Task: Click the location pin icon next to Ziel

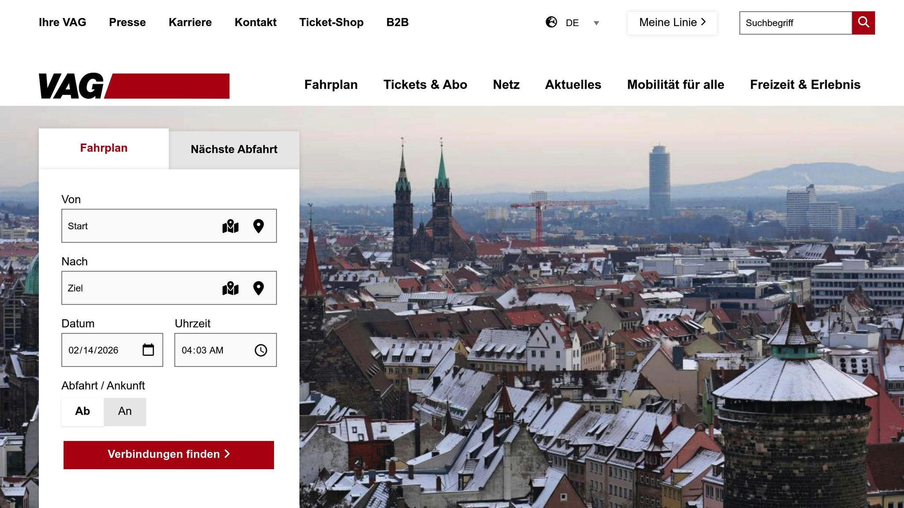Action: pyautogui.click(x=258, y=288)
